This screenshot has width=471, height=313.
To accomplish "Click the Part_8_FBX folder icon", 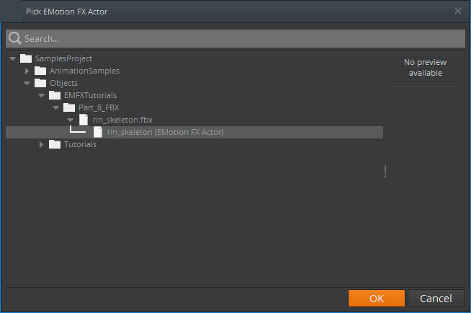I will click(69, 107).
